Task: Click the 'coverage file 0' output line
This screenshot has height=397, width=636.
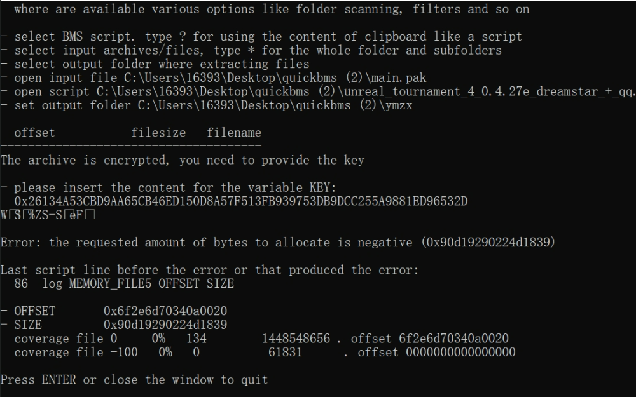Action: pos(261,339)
